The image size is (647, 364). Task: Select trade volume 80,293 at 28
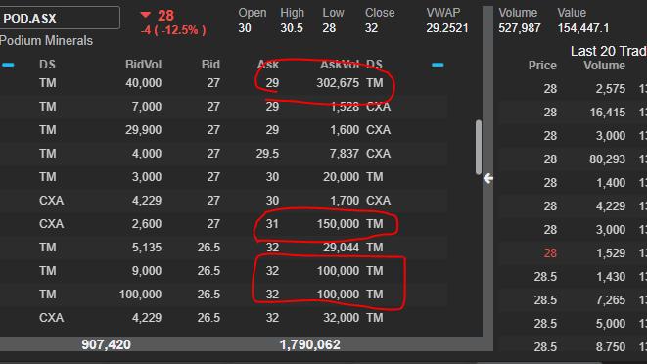coord(608,159)
